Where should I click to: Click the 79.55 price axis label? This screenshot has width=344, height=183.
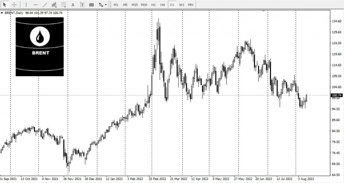point(336,142)
